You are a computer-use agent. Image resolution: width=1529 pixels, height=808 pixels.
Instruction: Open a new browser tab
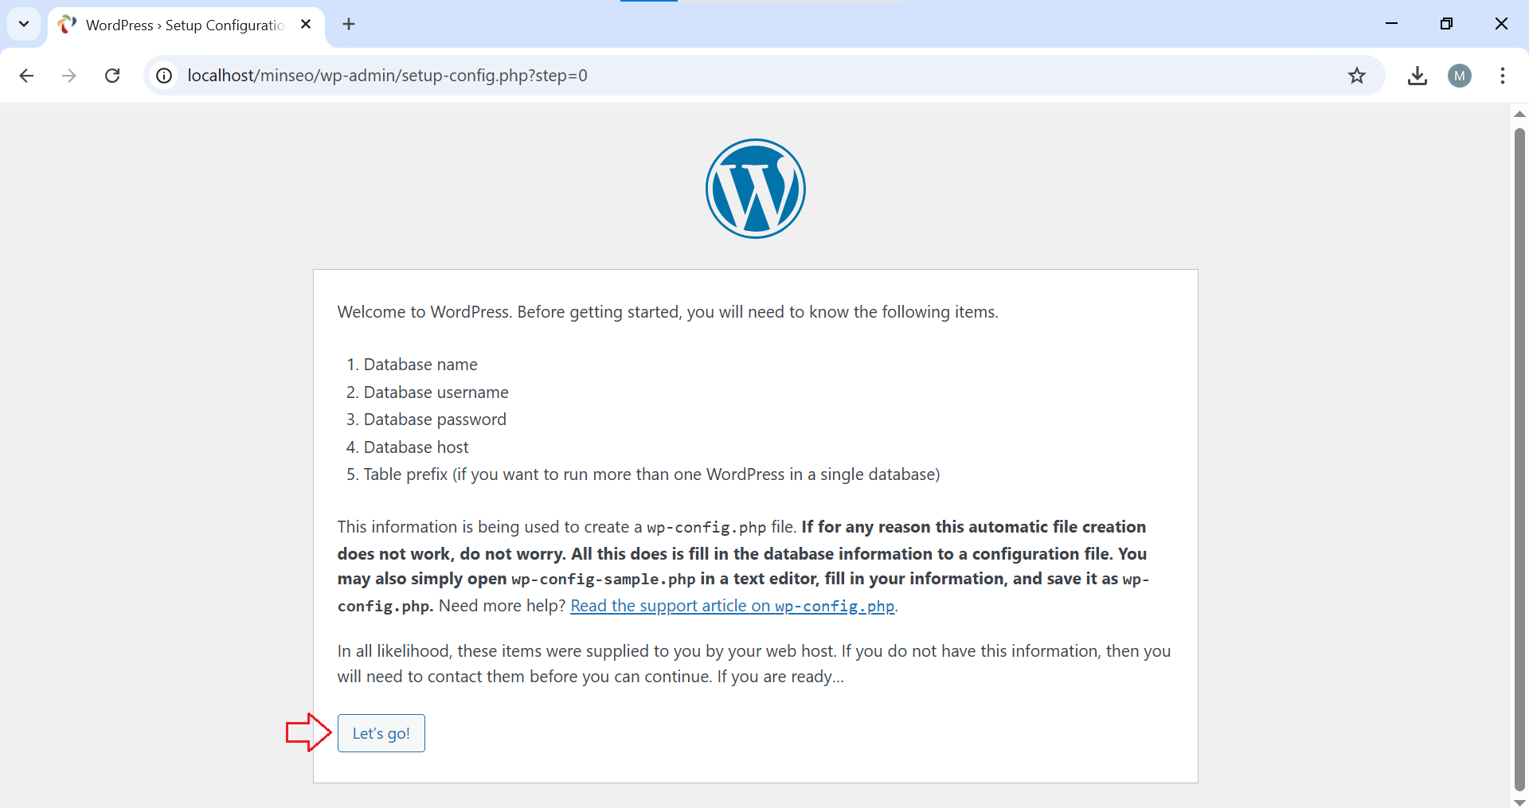(x=349, y=25)
